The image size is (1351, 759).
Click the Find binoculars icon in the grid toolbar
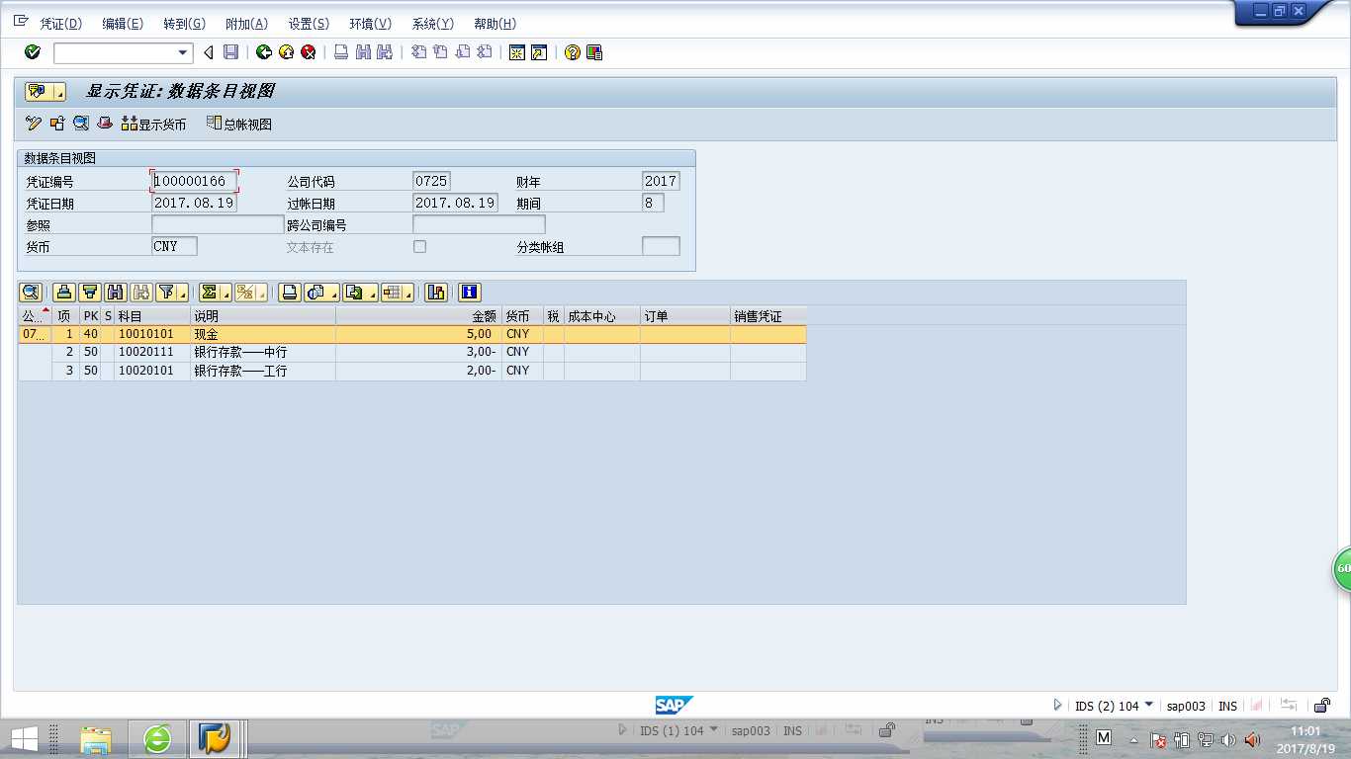pos(116,292)
